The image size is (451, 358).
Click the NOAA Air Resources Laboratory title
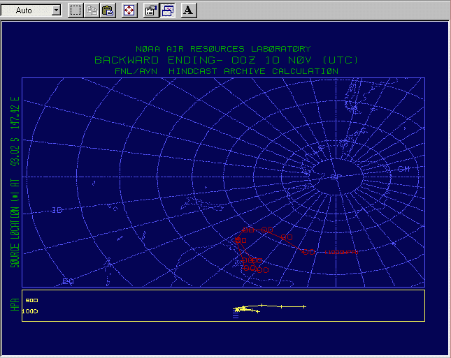[222, 49]
